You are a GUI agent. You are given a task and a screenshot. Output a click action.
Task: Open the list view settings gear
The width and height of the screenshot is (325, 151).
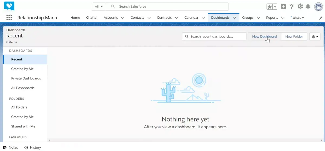click(x=315, y=37)
